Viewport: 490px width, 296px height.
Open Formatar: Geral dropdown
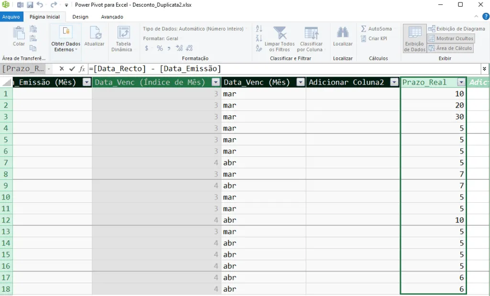click(x=161, y=38)
